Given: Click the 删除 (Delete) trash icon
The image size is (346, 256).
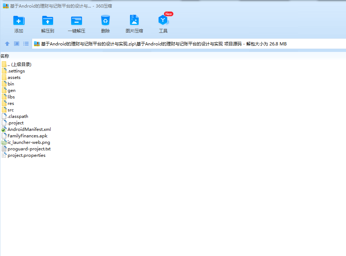Looking at the screenshot, I should (x=105, y=20).
